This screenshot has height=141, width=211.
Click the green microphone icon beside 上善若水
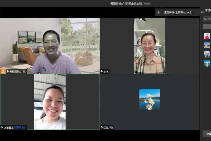[2, 127]
